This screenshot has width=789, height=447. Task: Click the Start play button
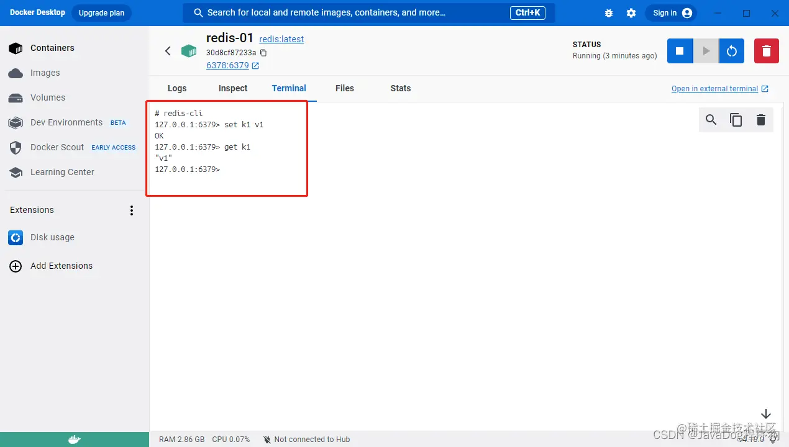(706, 51)
